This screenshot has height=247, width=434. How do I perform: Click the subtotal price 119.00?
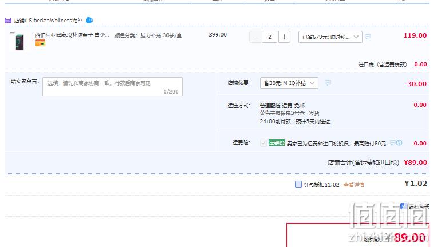coord(415,35)
